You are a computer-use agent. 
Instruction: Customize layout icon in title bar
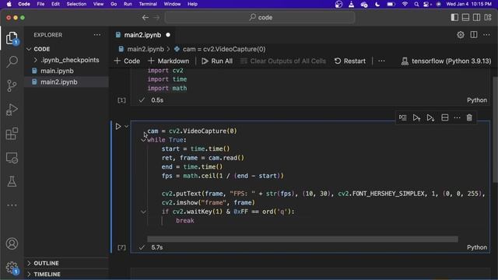(x=488, y=17)
